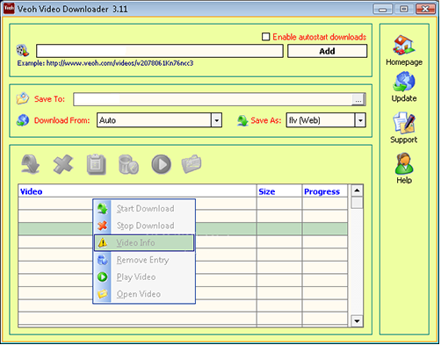Click the trash remove entry toolbar icon
441x345 pixels.
click(128, 164)
